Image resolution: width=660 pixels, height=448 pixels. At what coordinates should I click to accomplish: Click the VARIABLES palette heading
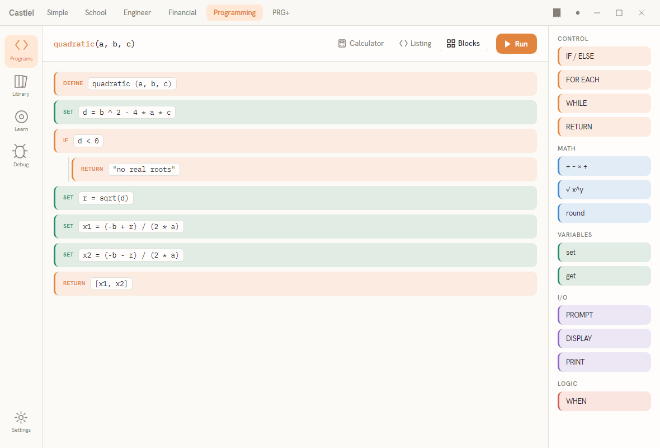point(574,235)
